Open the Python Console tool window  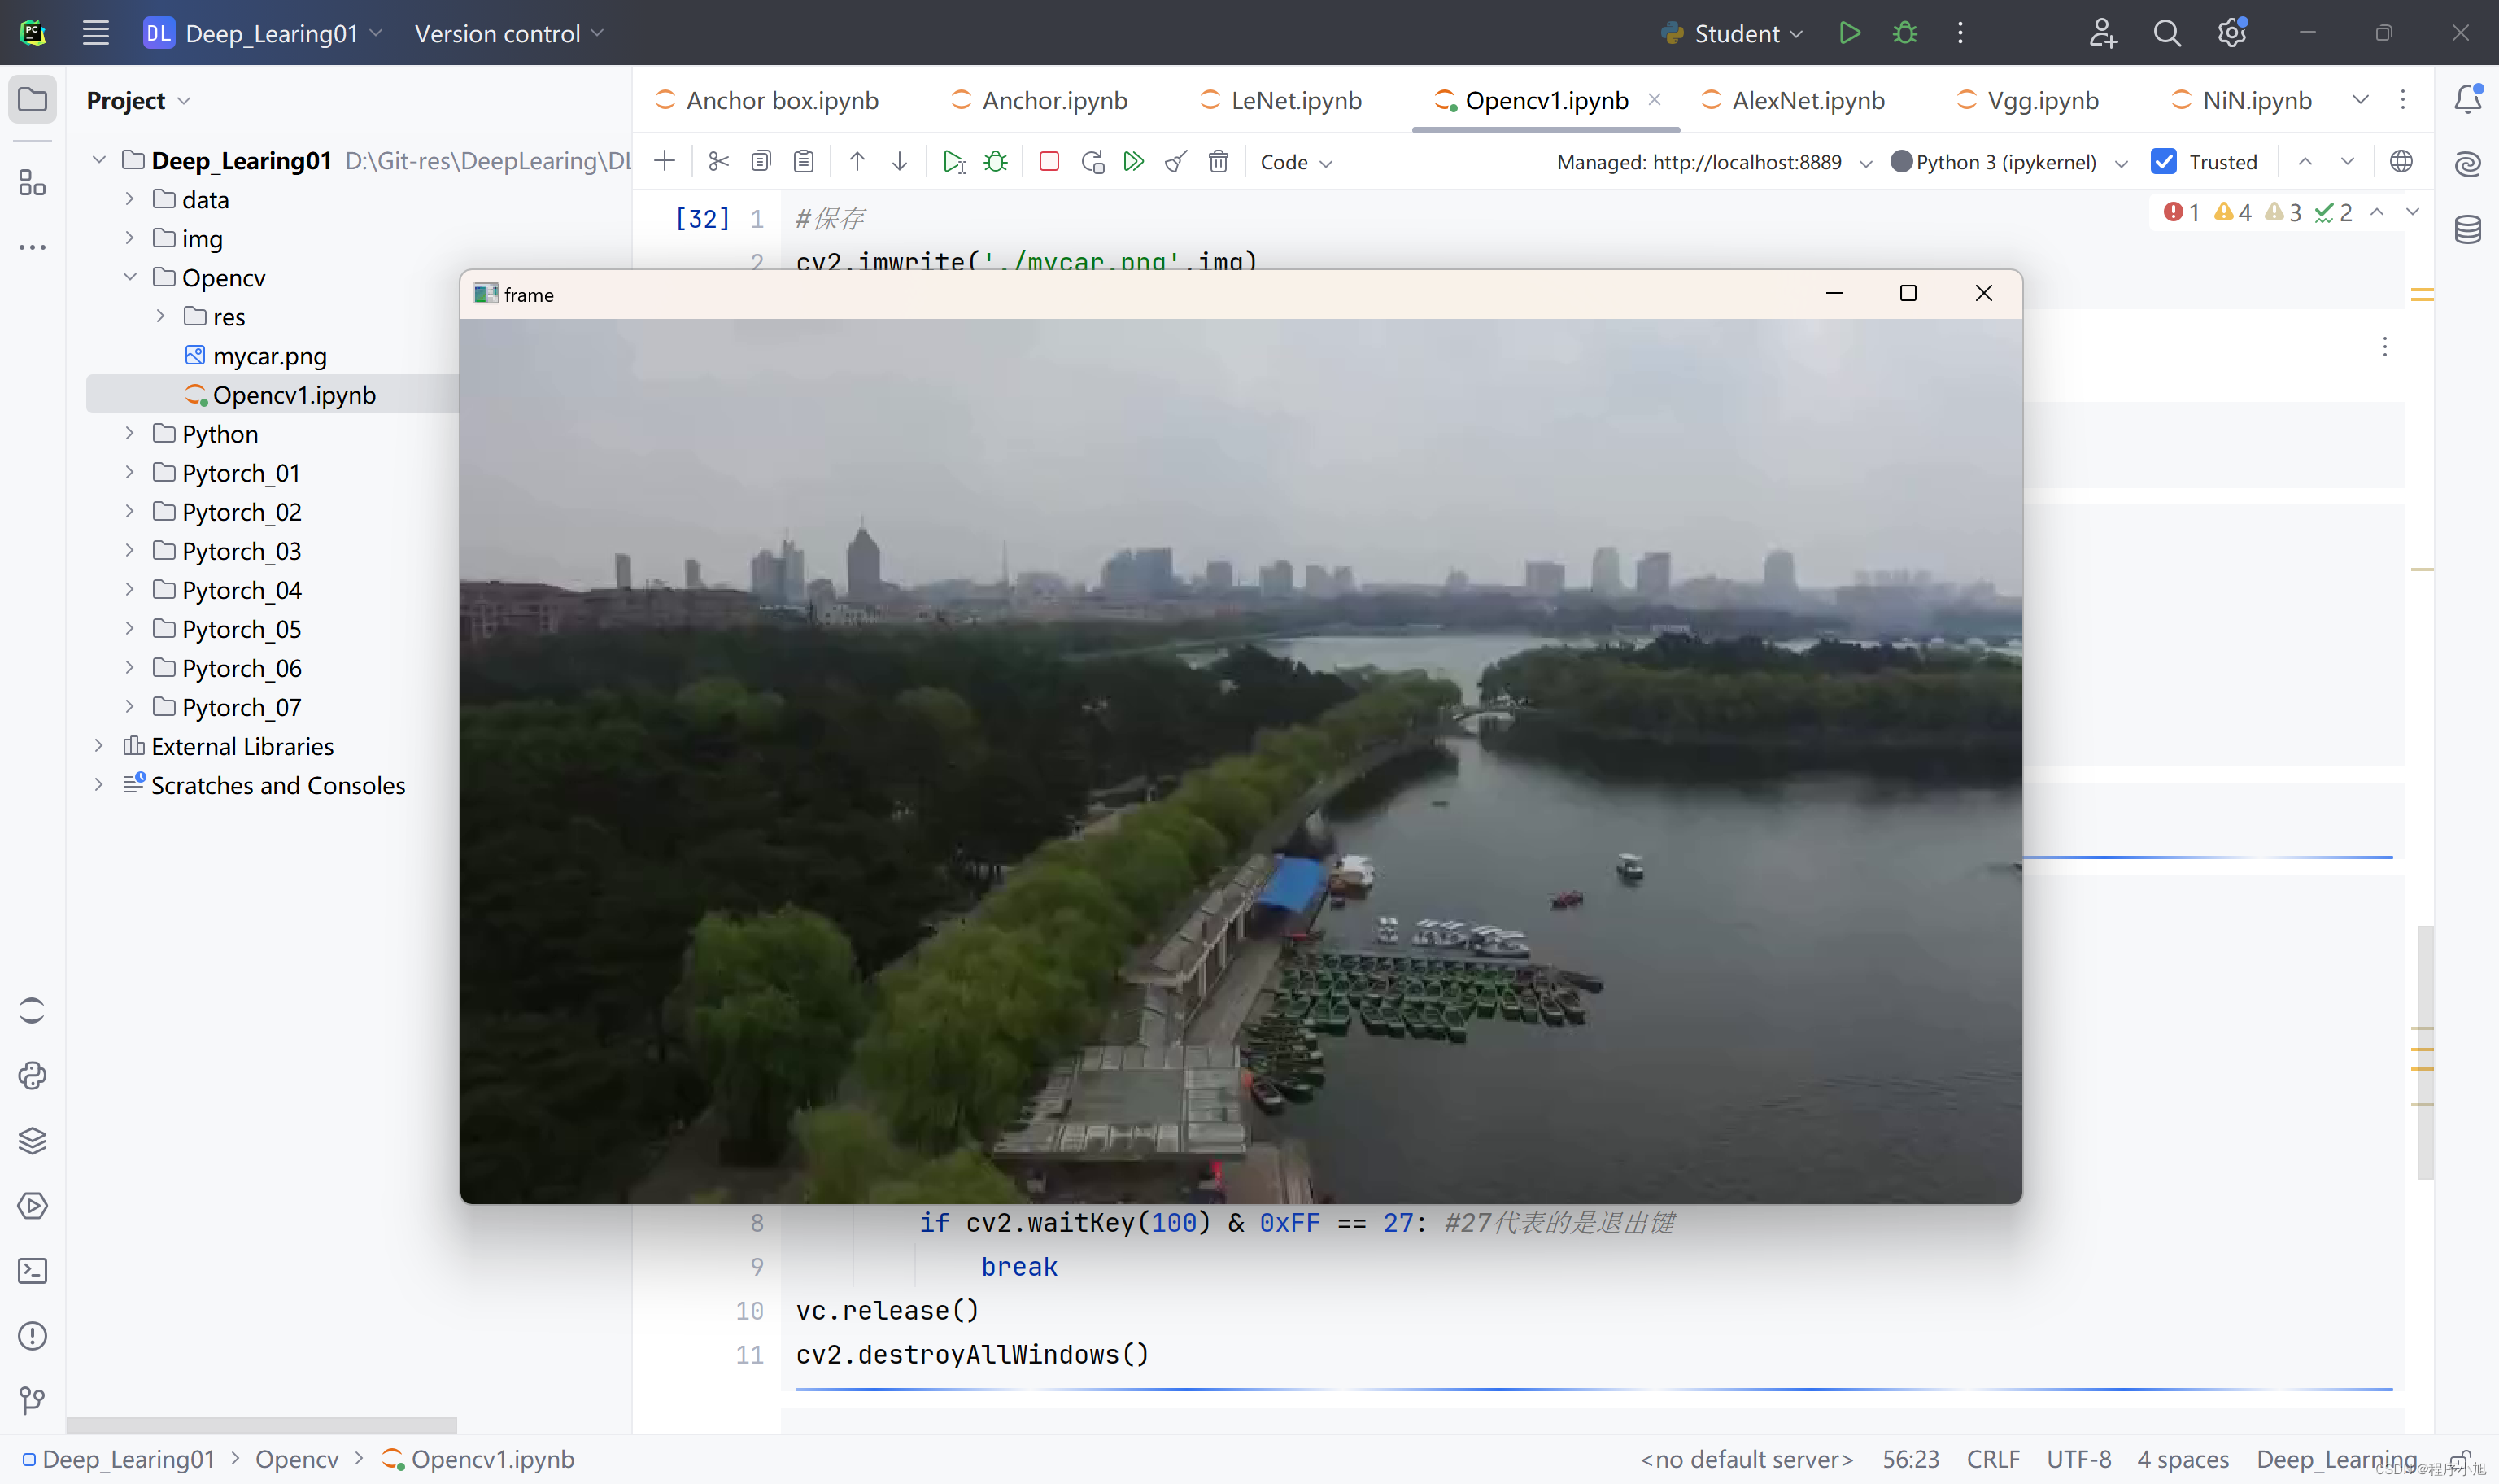click(x=33, y=1076)
